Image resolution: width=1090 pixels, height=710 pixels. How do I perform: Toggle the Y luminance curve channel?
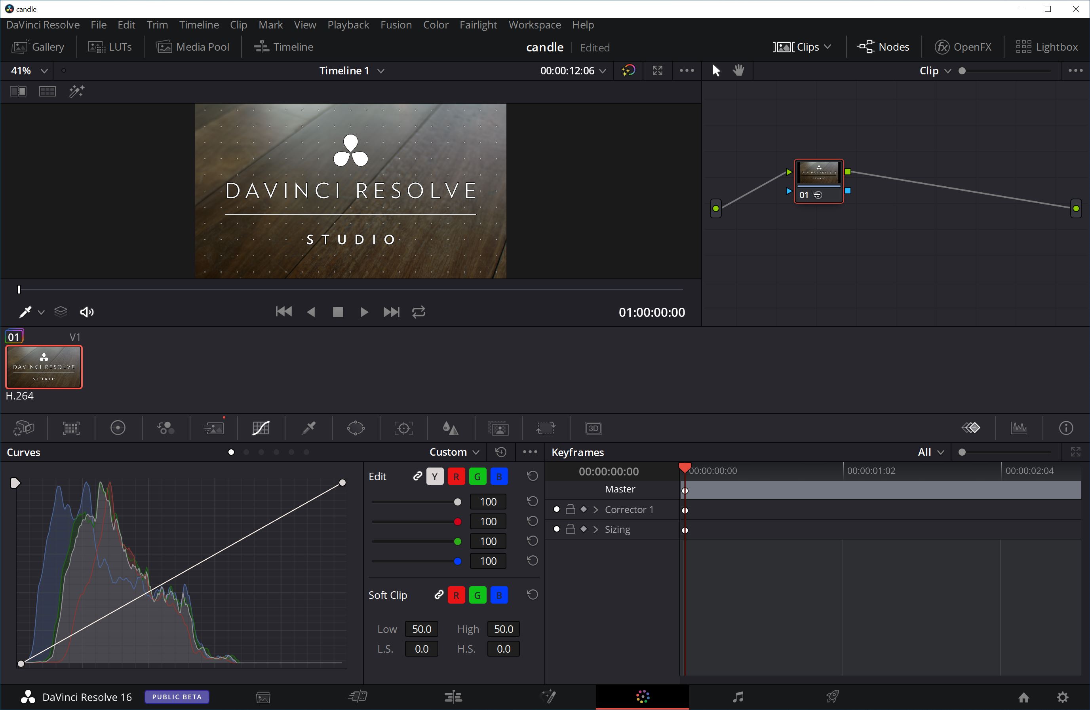pos(435,477)
